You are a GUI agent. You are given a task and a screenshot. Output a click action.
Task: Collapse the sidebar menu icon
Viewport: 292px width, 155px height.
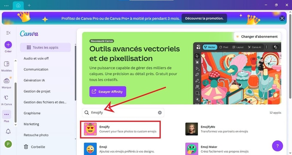[x=8, y=33]
